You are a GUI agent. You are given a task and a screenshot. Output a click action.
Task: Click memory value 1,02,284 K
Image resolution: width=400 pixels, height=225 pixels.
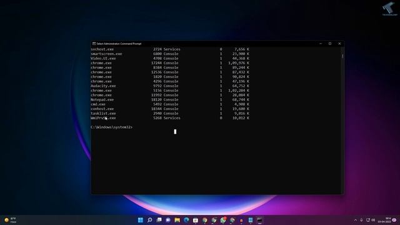pos(239,91)
